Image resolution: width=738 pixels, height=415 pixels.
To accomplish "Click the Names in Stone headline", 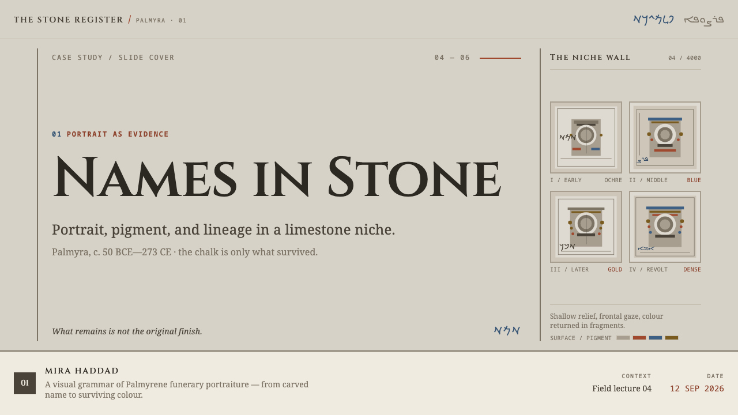I will 277,178.
